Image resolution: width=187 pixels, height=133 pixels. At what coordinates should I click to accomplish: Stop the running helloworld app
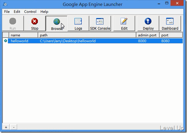(35, 24)
